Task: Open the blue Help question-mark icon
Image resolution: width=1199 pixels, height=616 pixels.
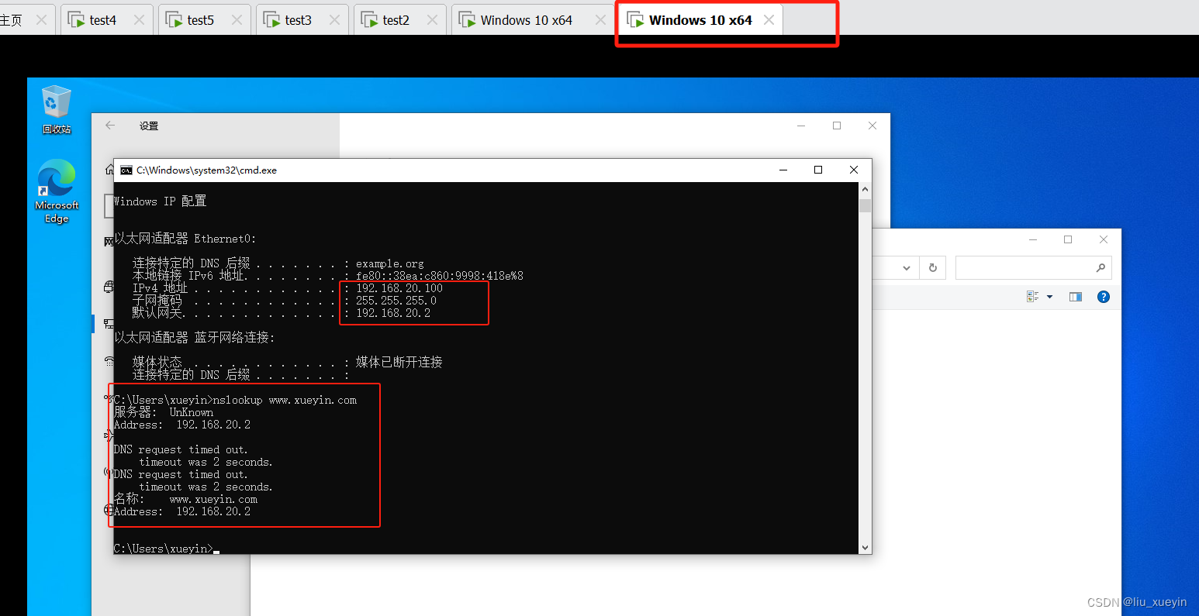Action: (1103, 296)
